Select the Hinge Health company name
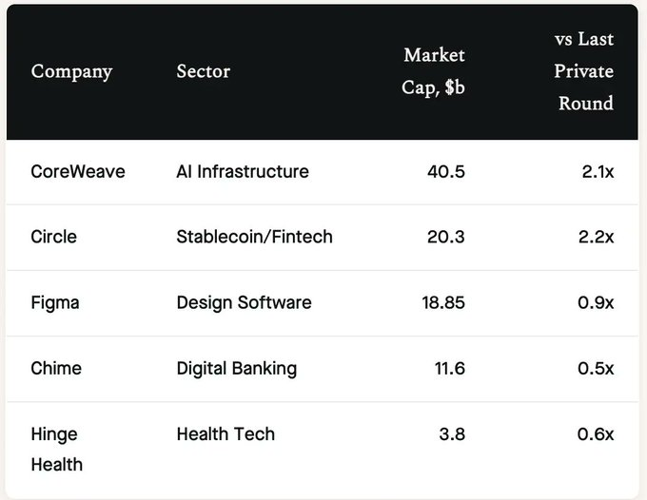Viewport: 647px width, 500px height. pyautogui.click(x=56, y=449)
